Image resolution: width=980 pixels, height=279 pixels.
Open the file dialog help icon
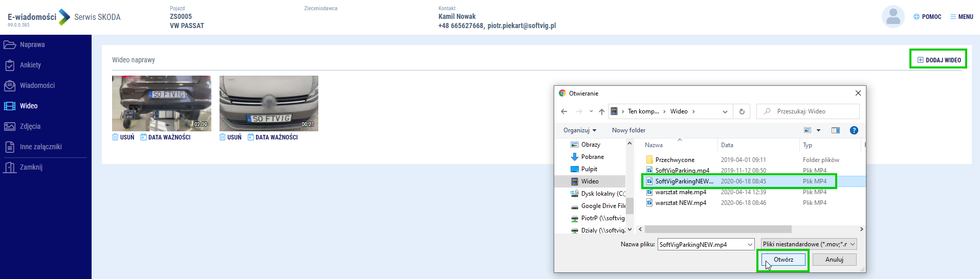[854, 130]
